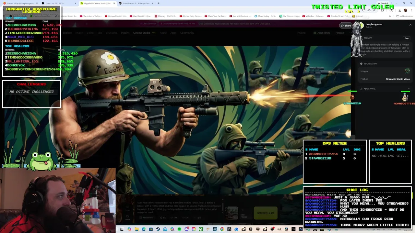Close the Nano Banana 2 tab
This screenshot has height=233, width=415.
pyautogui.click(x=152, y=3)
